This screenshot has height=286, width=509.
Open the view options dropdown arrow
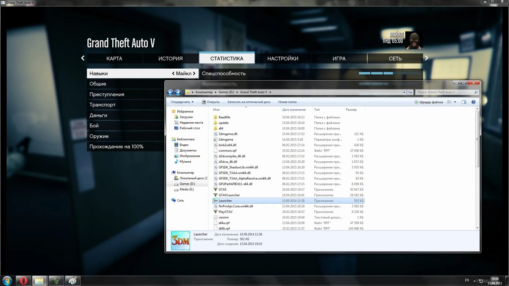(x=455, y=102)
